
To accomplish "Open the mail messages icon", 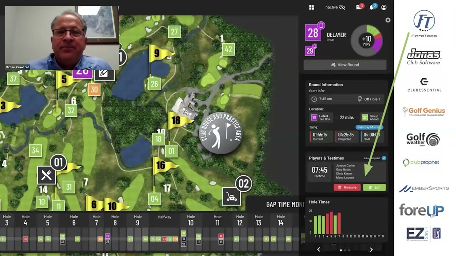I will [359, 7].
